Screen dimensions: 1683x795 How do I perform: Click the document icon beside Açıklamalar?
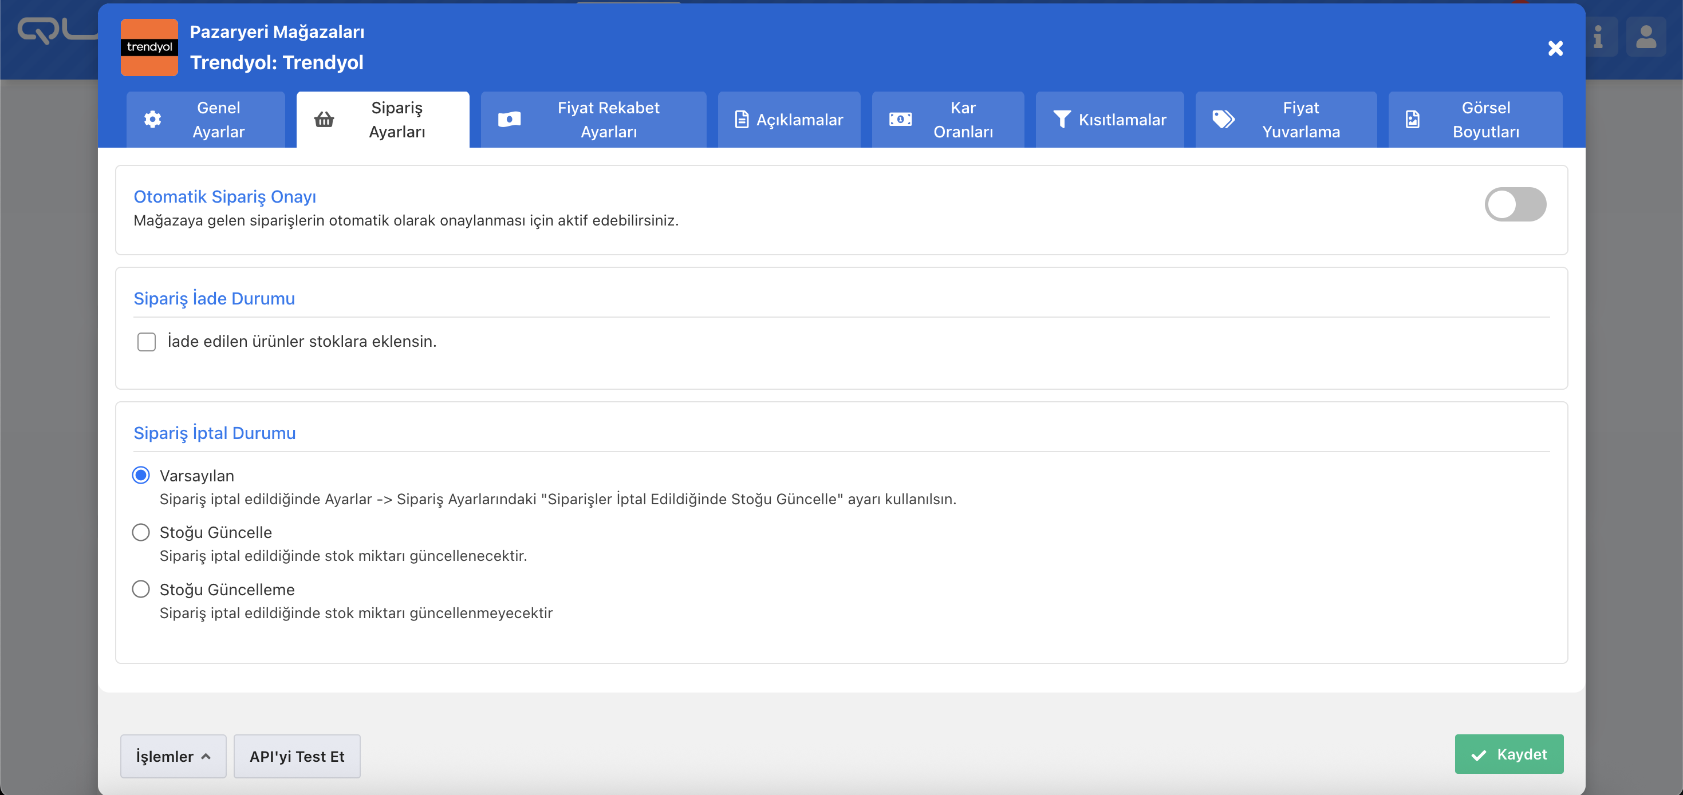click(x=741, y=120)
